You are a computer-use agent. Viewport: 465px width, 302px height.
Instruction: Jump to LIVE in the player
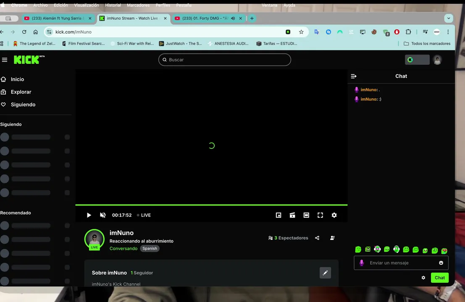144,215
